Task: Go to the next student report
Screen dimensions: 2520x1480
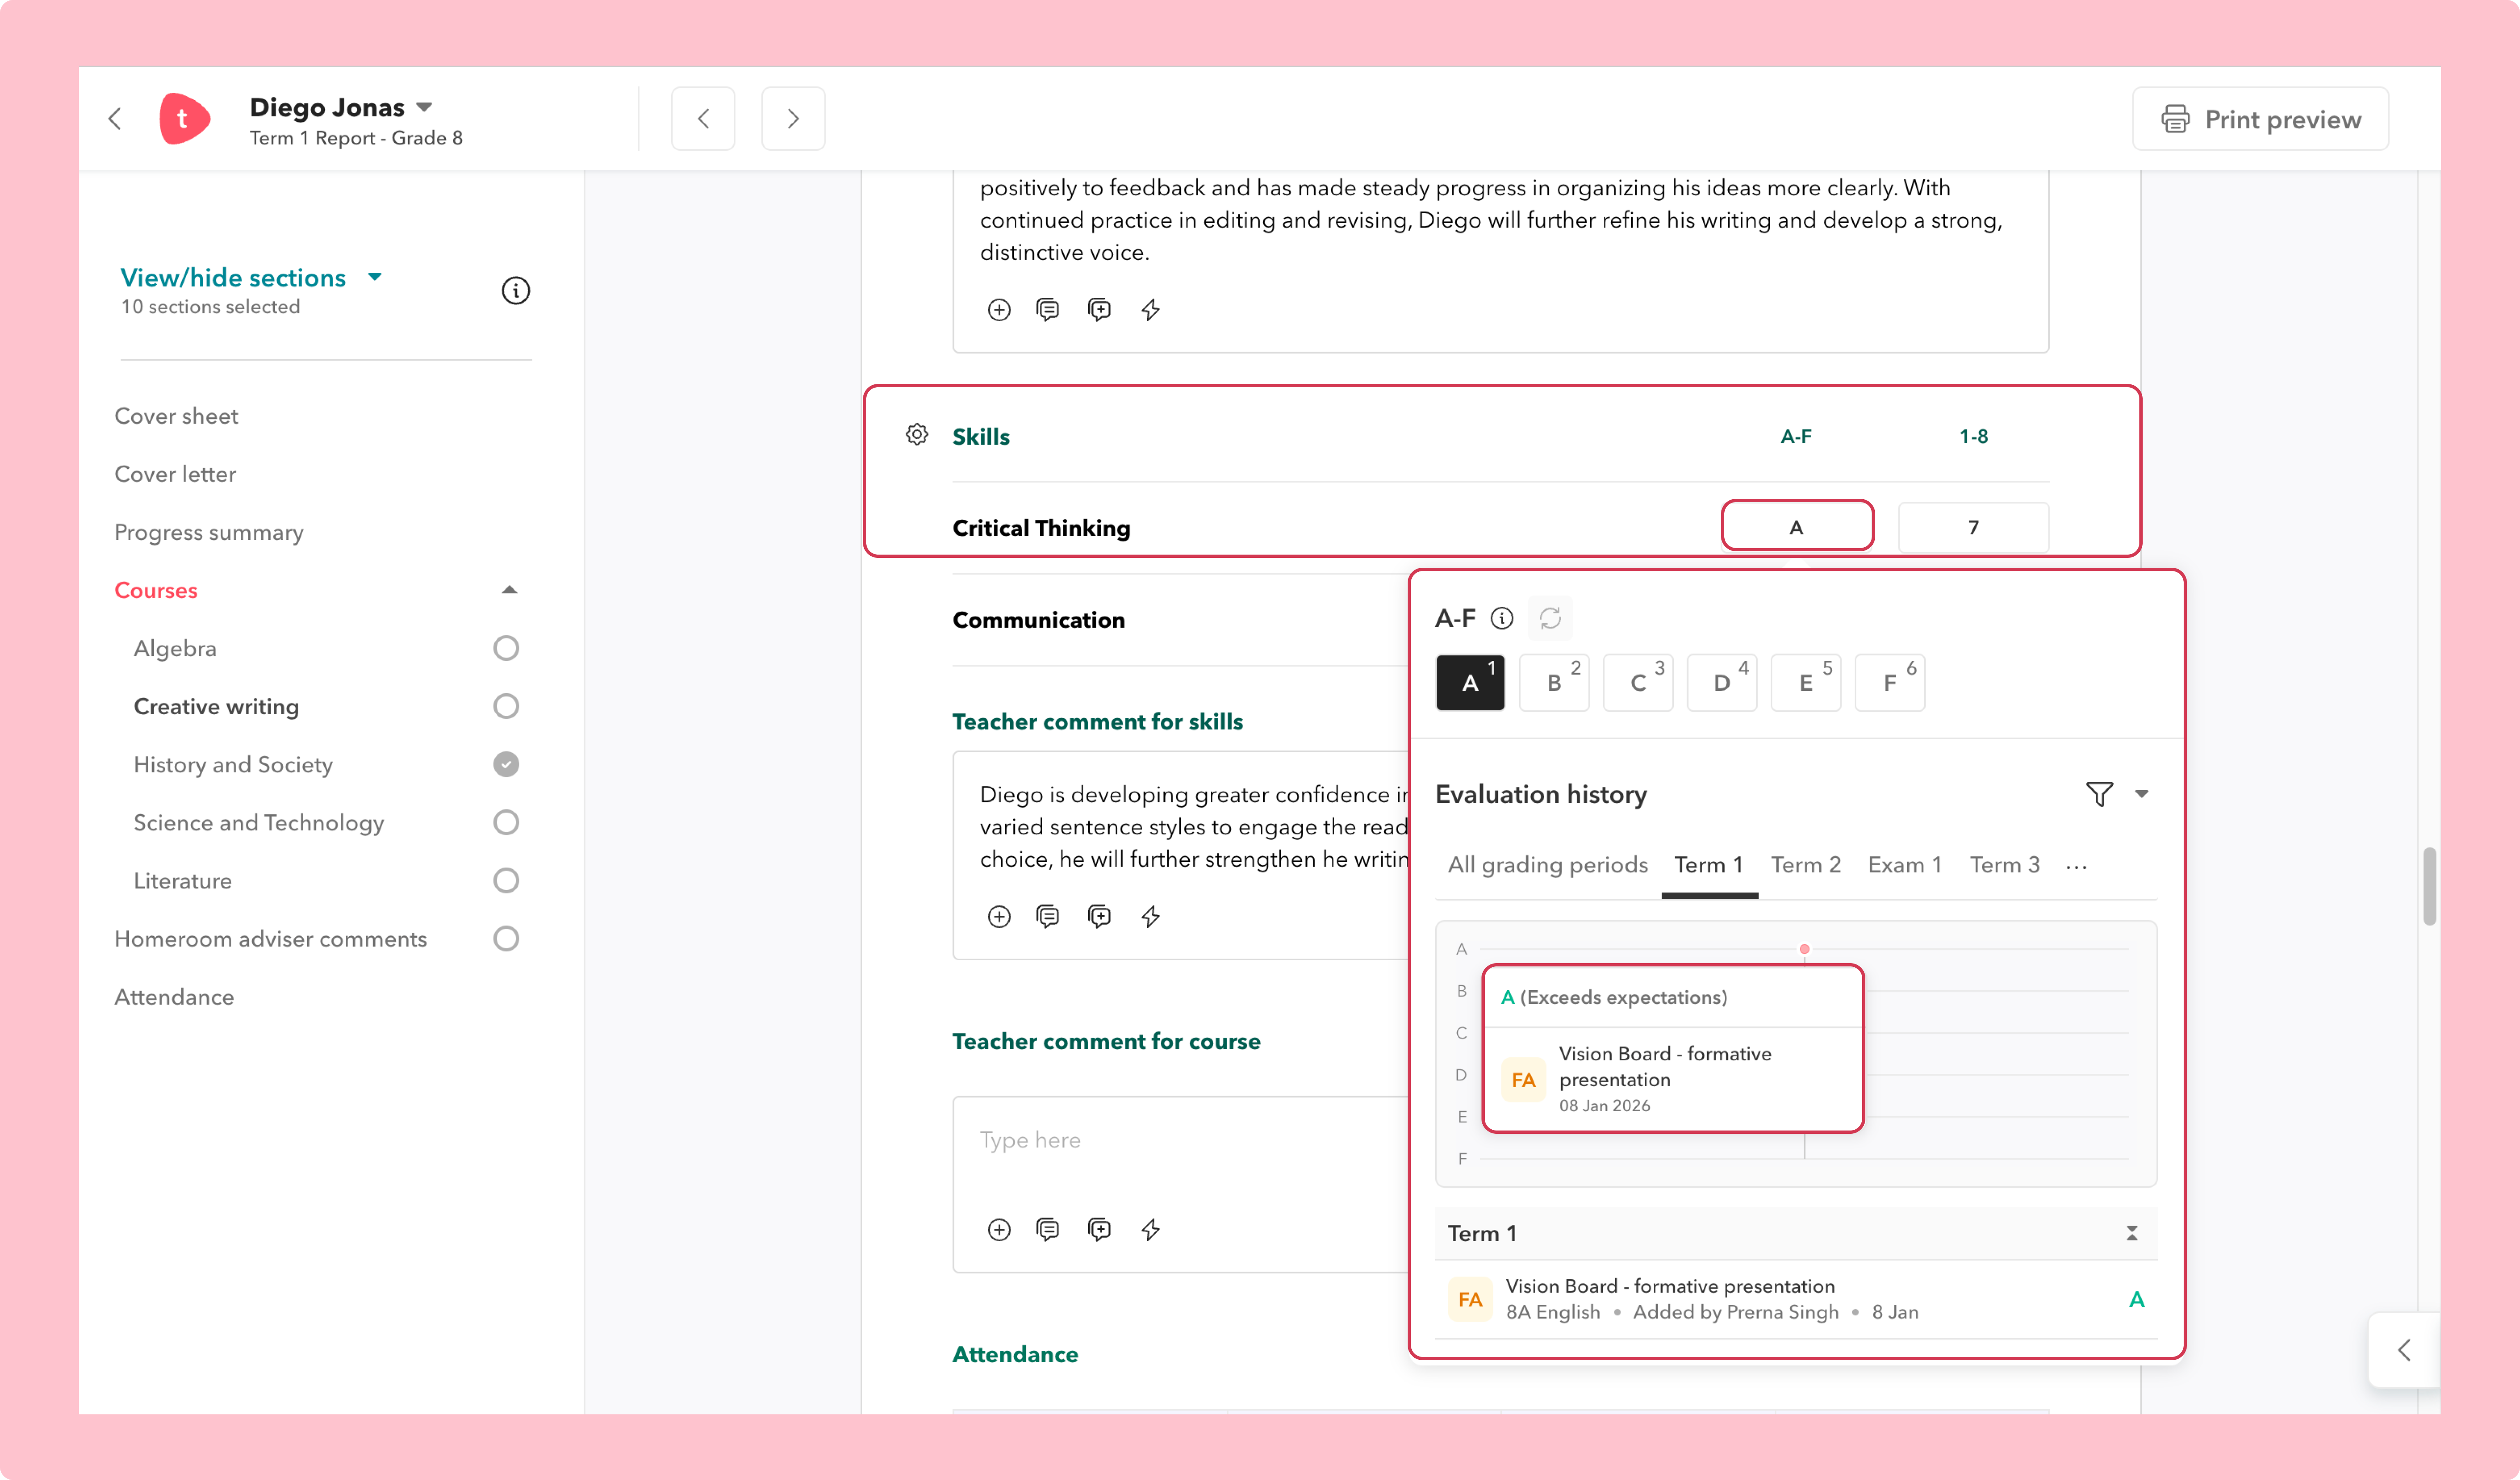Action: 793,119
